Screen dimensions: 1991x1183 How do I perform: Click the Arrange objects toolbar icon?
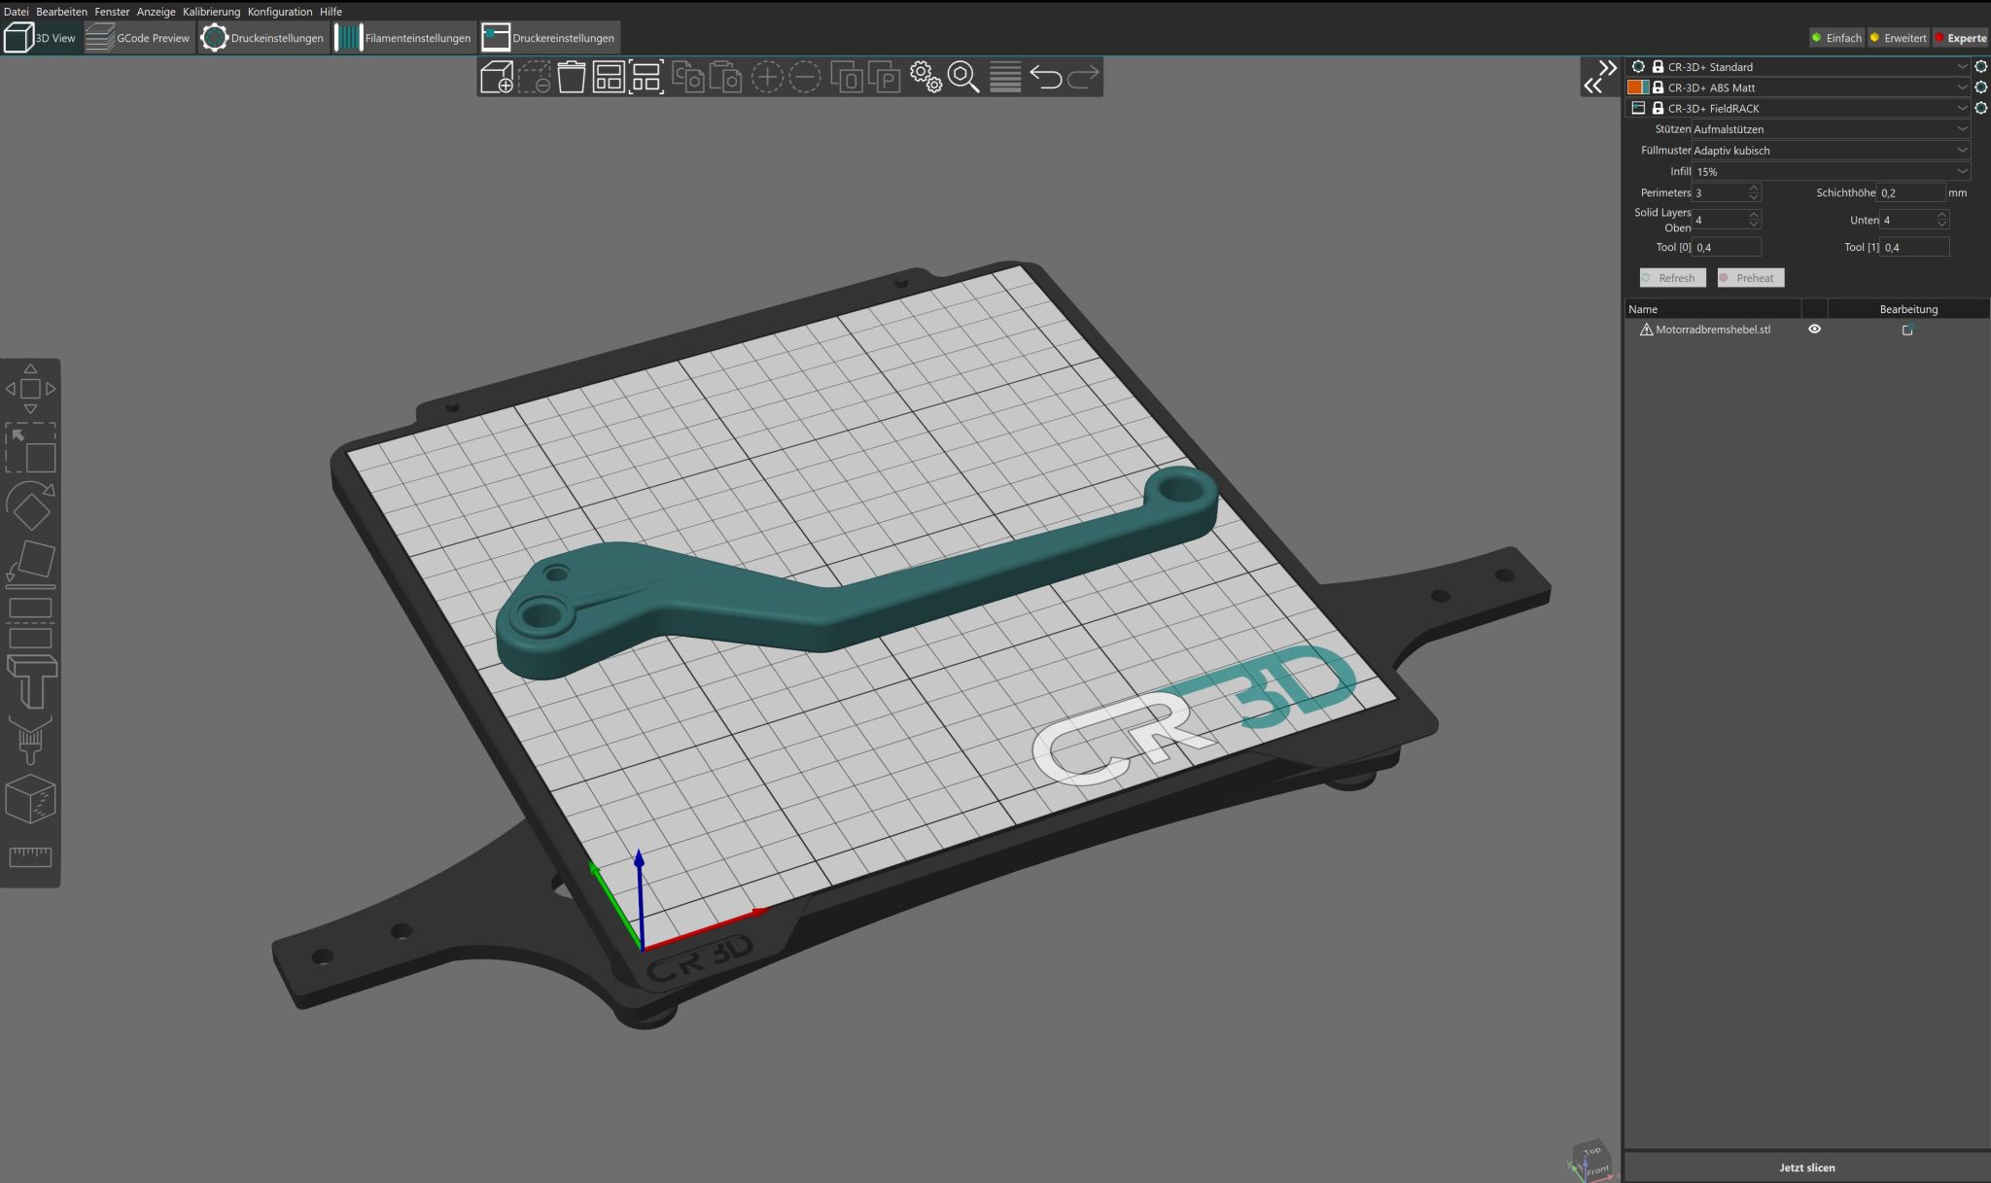[609, 77]
